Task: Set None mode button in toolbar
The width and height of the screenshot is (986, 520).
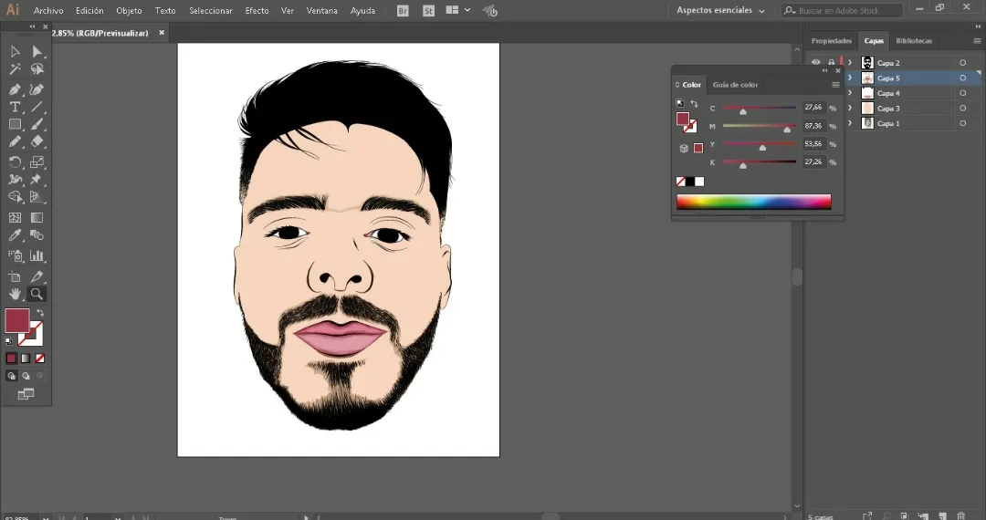Action: tap(40, 358)
